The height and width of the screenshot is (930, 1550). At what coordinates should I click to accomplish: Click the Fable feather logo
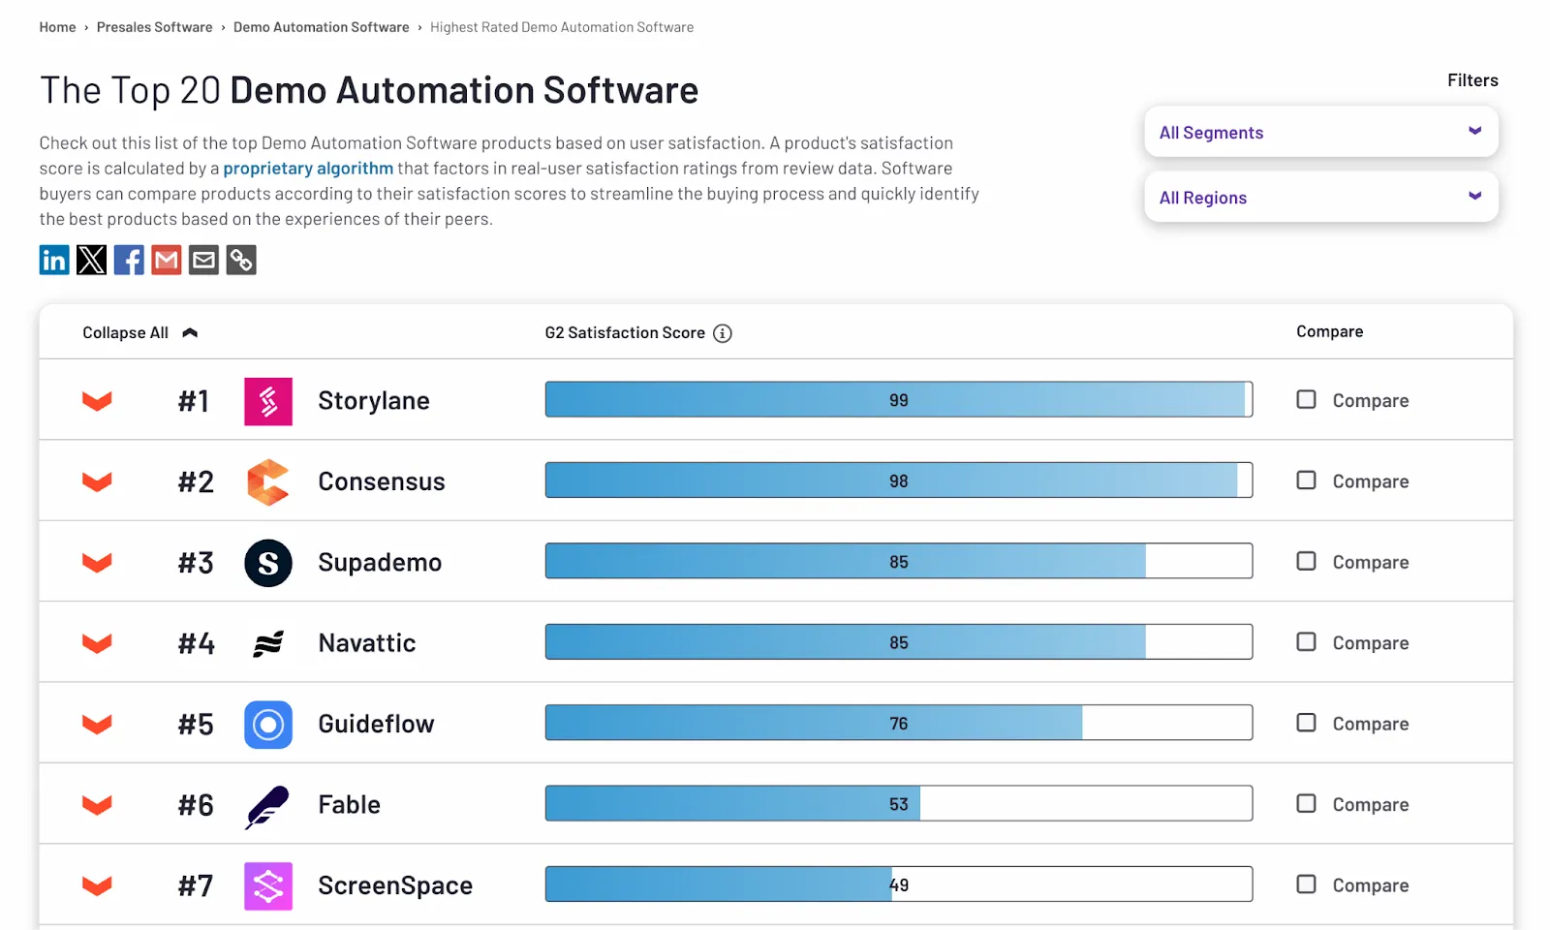pyautogui.click(x=268, y=806)
